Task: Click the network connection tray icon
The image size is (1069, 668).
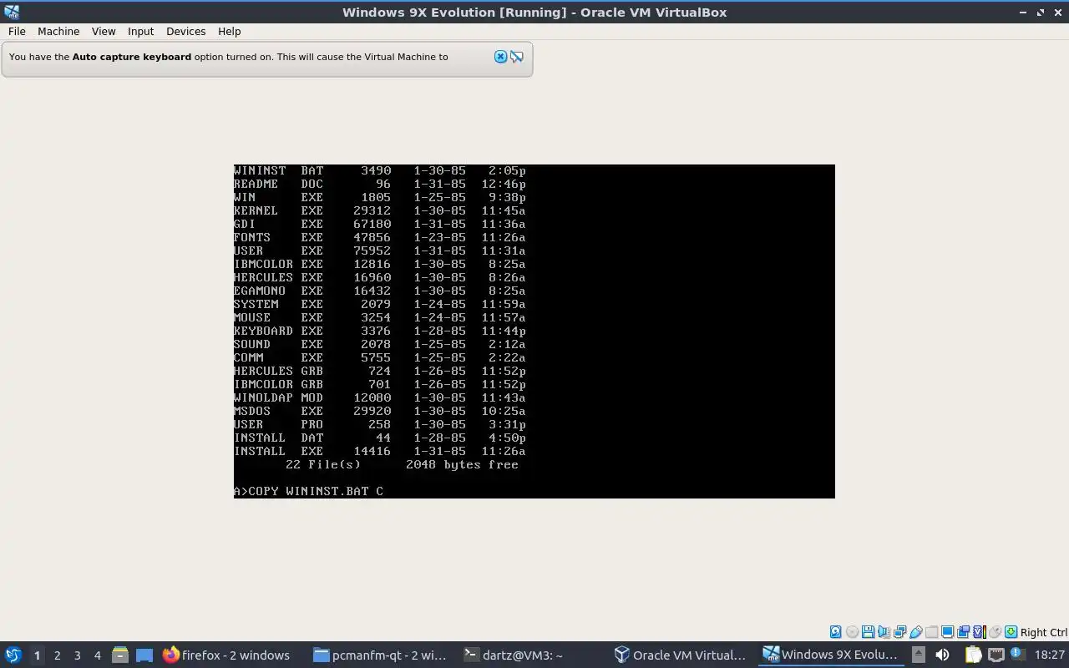Action: (x=996, y=655)
